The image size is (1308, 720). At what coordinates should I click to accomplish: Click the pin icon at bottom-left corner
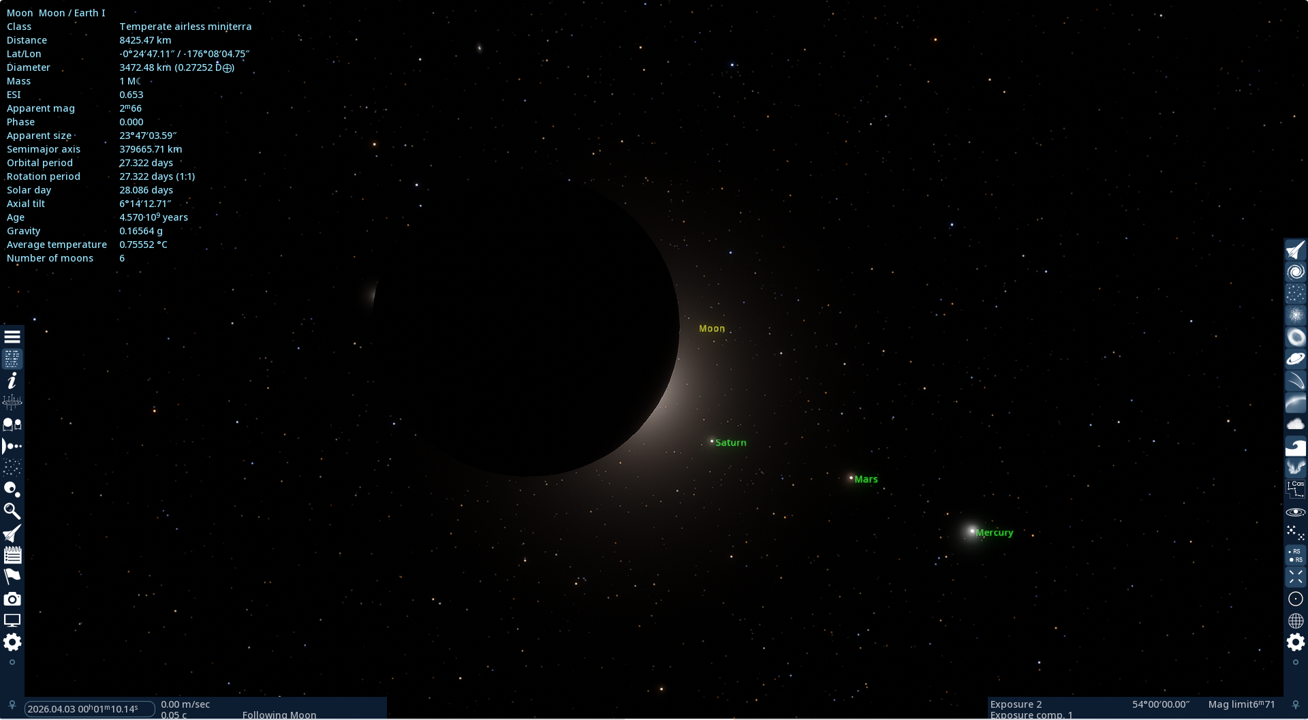(12, 705)
